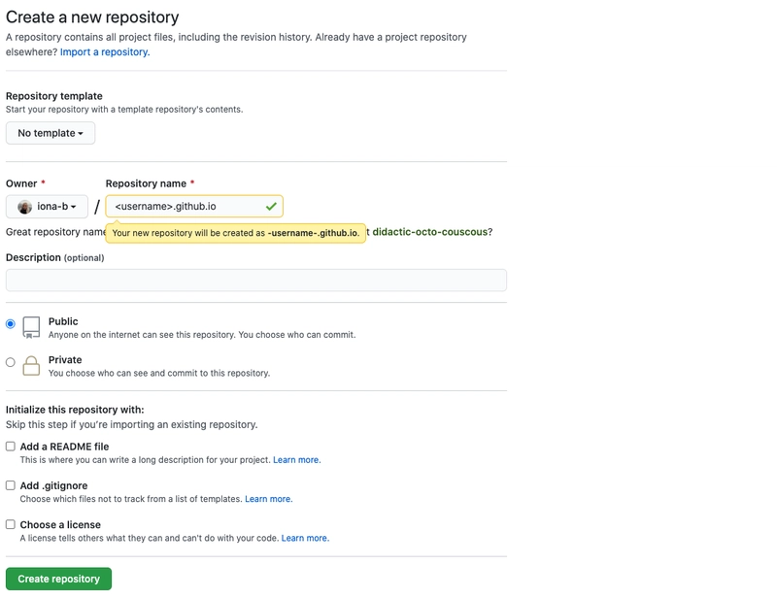Check Add .gitignore option
777x598 pixels.
11,485
